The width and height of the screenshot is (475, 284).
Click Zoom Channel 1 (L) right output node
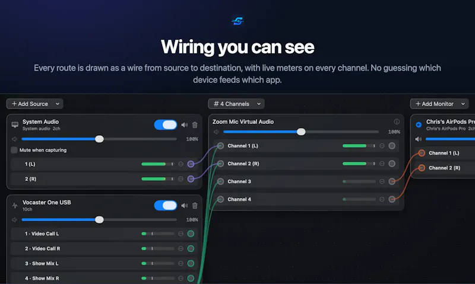click(392, 146)
